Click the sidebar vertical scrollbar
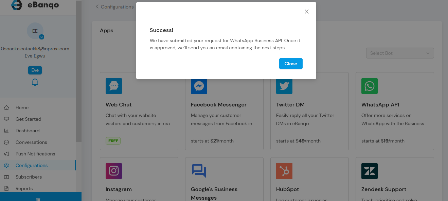Viewport: 448px width, 201px height. [78, 68]
